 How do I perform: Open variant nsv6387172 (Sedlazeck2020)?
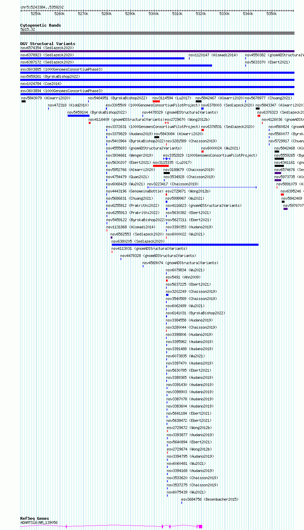click(x=47, y=62)
